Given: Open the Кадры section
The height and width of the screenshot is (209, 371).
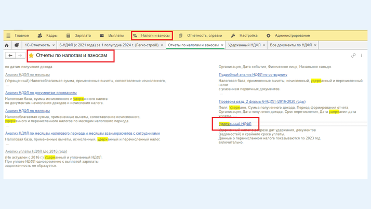Looking at the screenshot, I should tap(47, 36).
